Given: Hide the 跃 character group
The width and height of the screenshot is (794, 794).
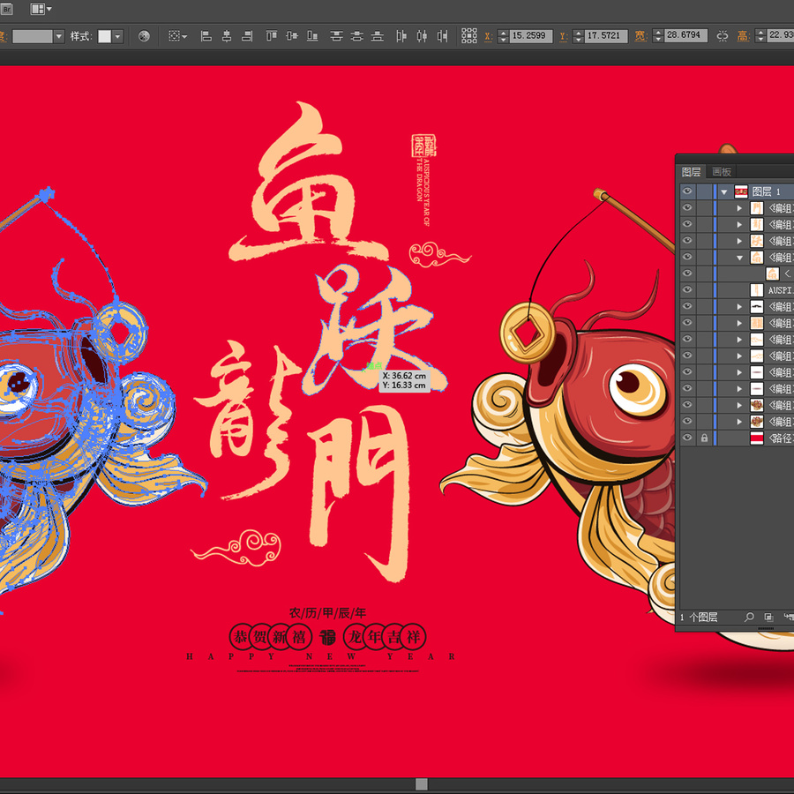Looking at the screenshot, I should coord(687,240).
